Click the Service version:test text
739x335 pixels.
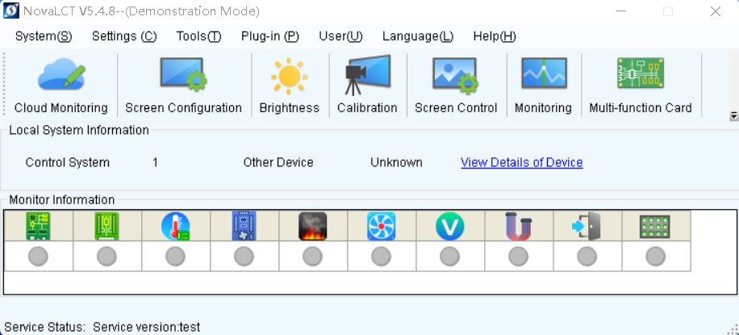tap(147, 327)
